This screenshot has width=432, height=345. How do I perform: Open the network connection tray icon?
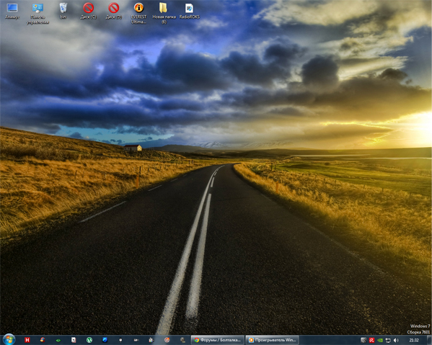click(x=388, y=341)
